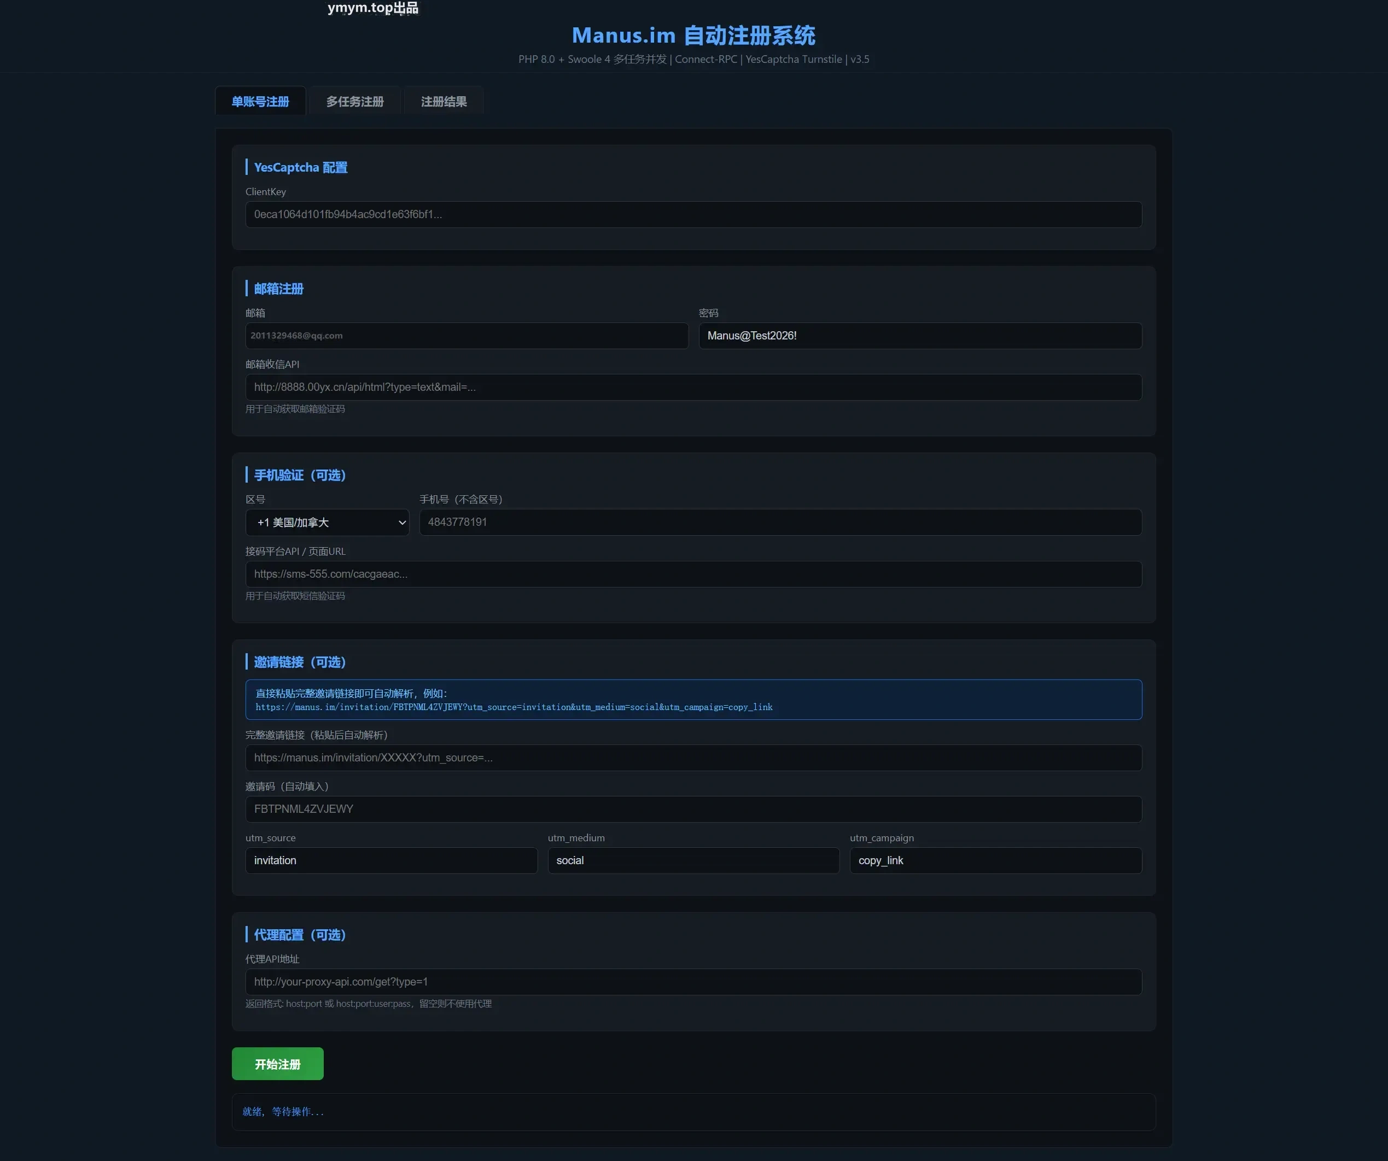Open the 多任务注册 tab
1388x1161 pixels.
(x=355, y=101)
